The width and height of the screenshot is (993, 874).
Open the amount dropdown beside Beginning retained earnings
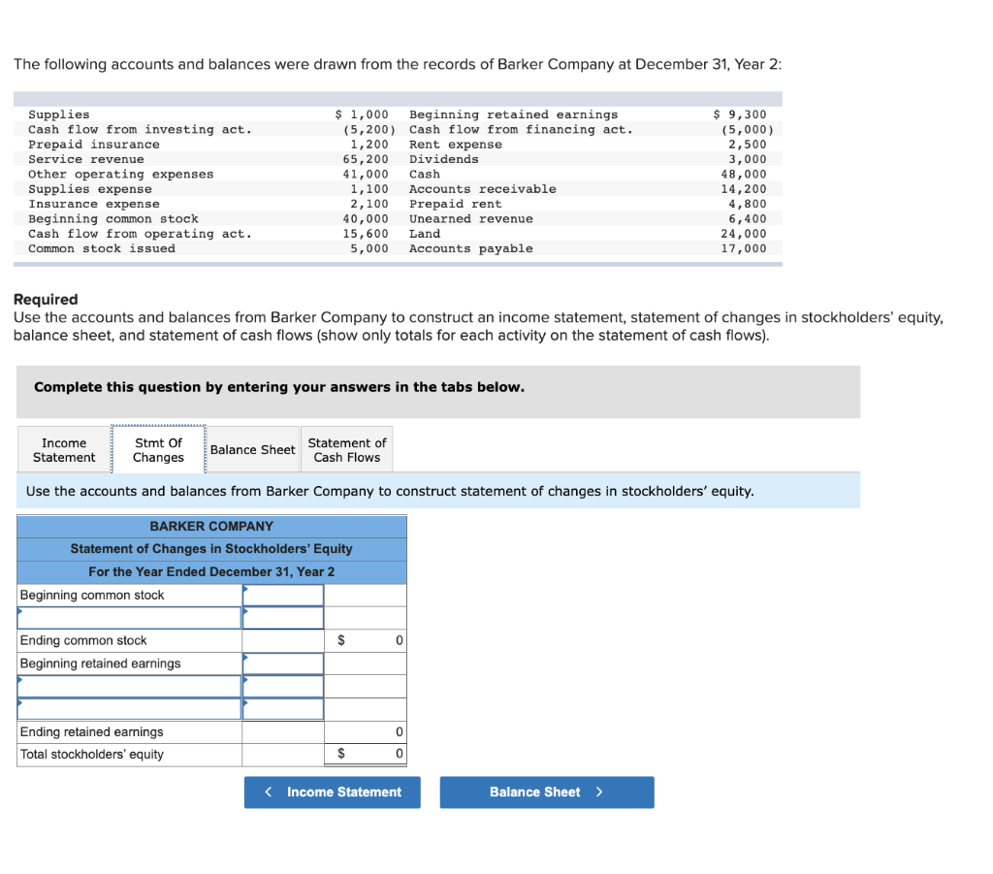coord(283,664)
